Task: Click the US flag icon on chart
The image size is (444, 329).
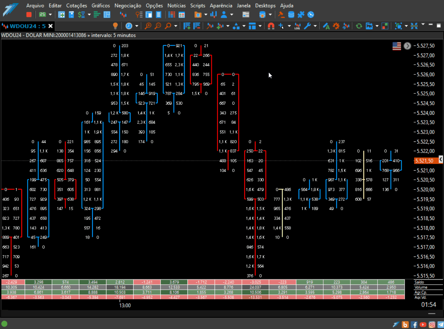Action: click(x=397, y=46)
